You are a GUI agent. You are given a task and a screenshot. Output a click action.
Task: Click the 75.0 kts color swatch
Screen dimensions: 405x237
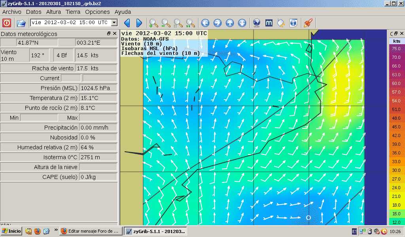point(396,49)
